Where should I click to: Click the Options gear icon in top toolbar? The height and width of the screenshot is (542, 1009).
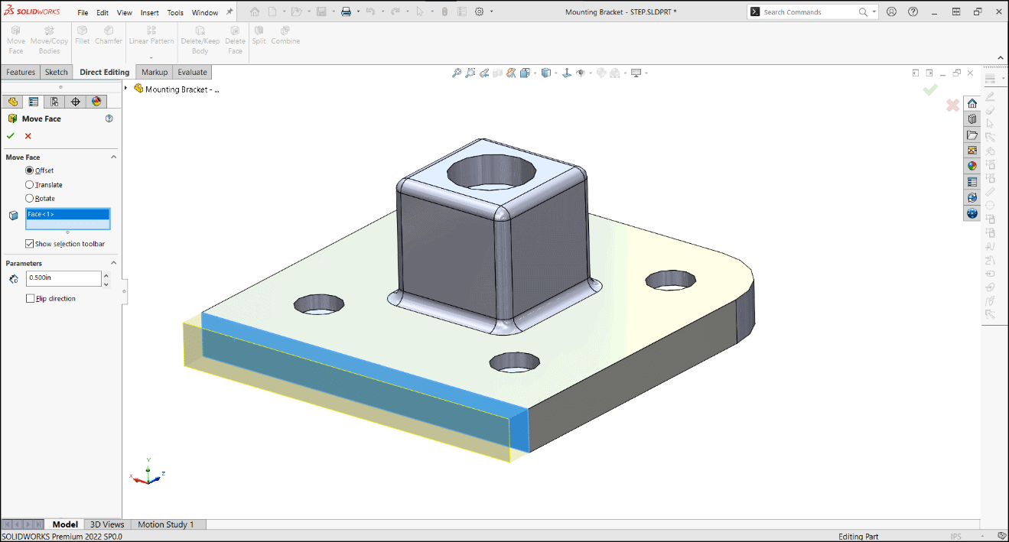pos(480,11)
